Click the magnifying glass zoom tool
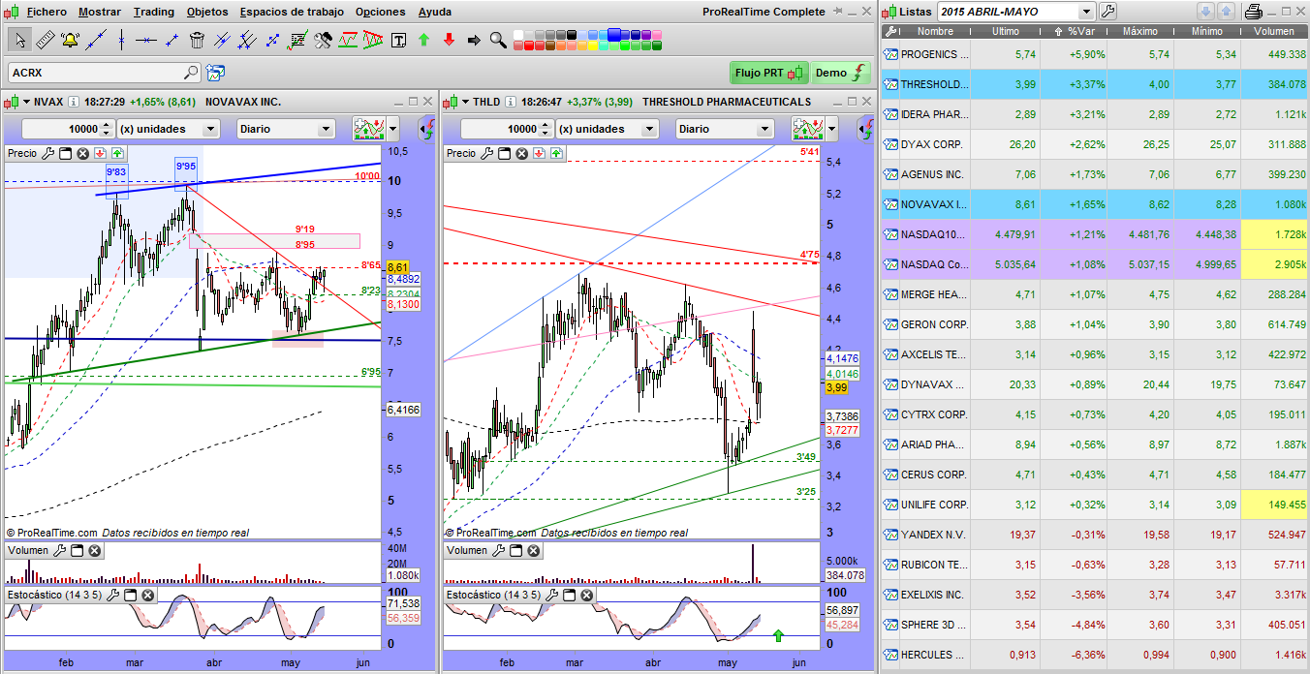The width and height of the screenshot is (1310, 674). coord(498,41)
